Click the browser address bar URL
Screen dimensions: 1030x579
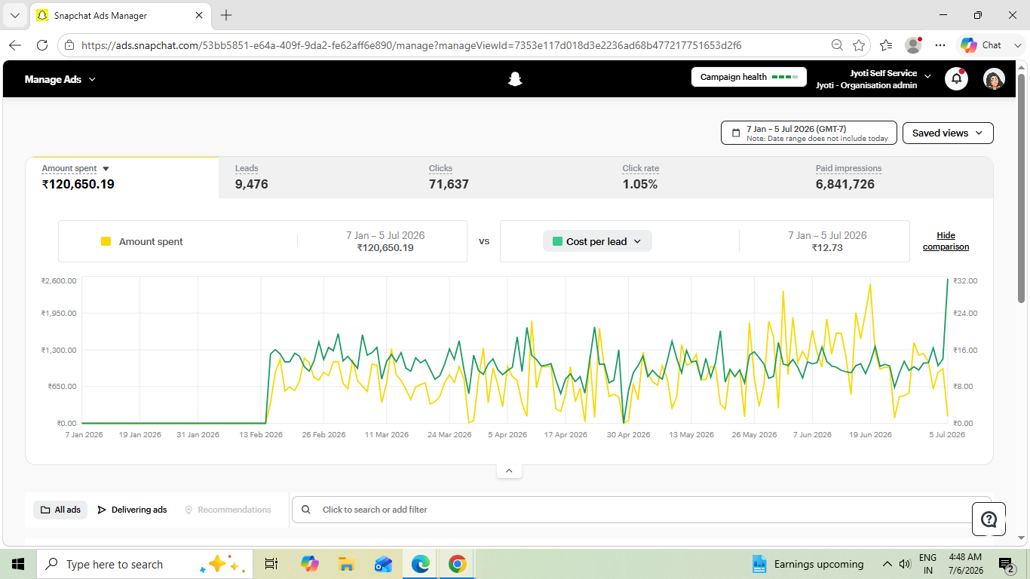click(x=412, y=45)
